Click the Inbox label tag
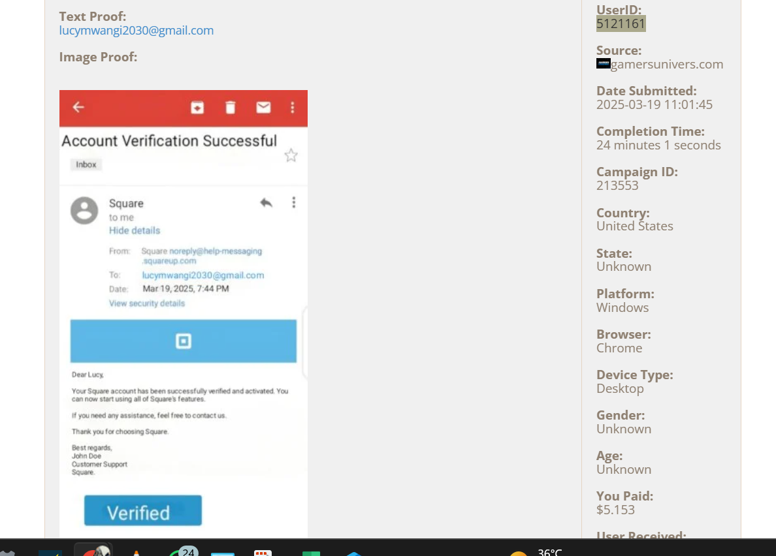The height and width of the screenshot is (556, 776). 86,164
